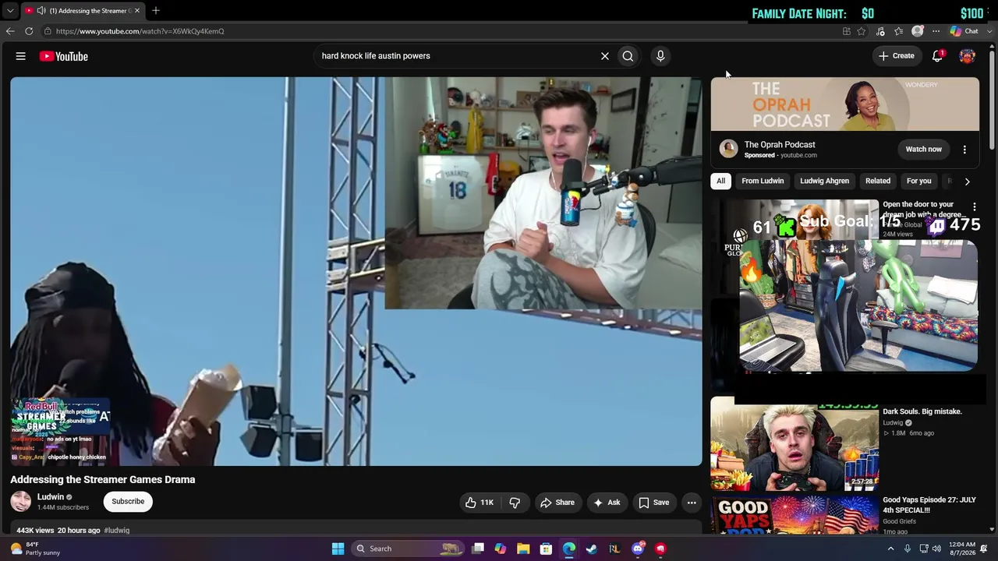Open more actions menu under the video
This screenshot has height=561, width=998.
(x=692, y=503)
